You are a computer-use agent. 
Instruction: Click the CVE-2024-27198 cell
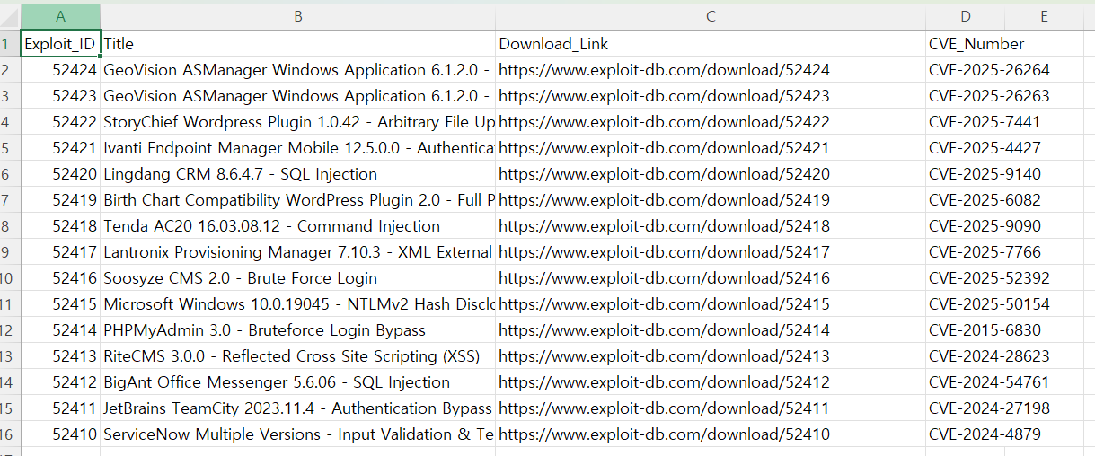[x=988, y=408]
